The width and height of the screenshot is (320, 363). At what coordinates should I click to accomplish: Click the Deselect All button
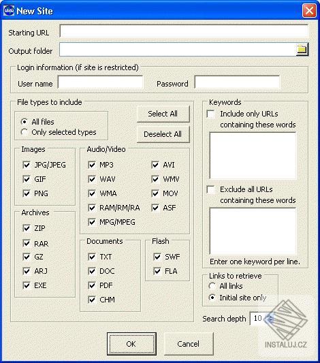point(163,134)
